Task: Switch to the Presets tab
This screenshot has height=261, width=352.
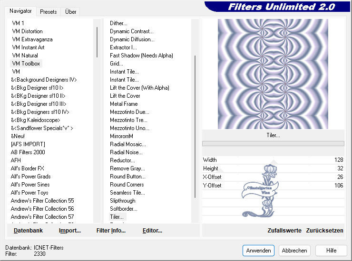Action: (x=48, y=11)
